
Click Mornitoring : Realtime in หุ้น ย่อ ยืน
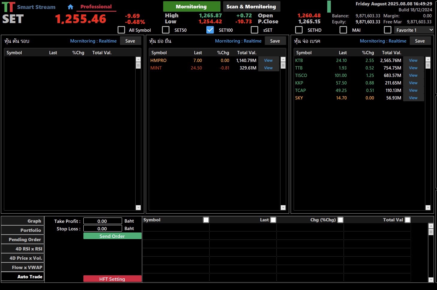coord(238,41)
